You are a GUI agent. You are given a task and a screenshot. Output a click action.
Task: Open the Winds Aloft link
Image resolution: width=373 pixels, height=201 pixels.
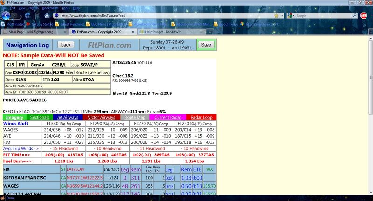point(15,123)
